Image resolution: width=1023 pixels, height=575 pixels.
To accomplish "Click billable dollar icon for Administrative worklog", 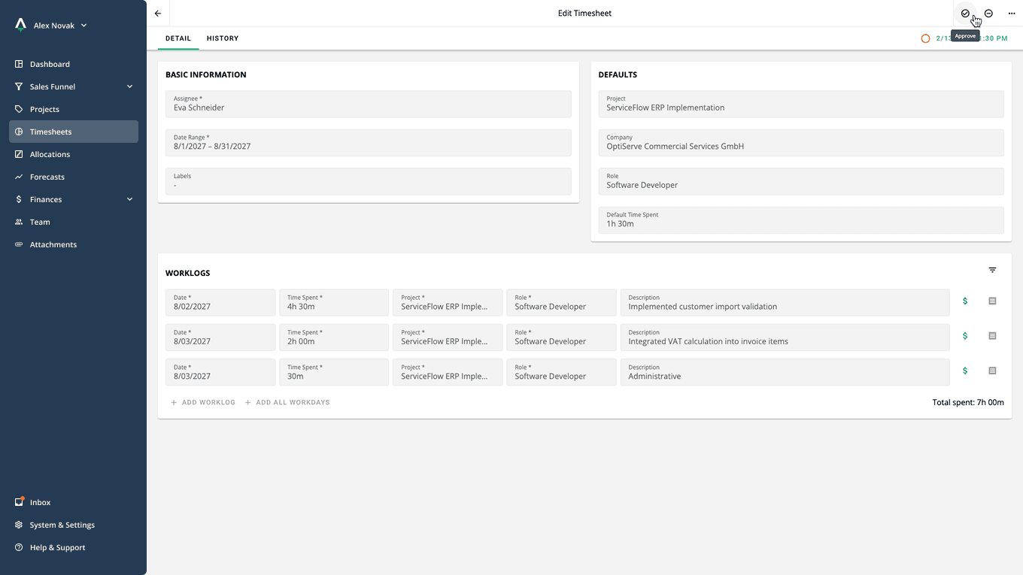I will [x=965, y=371].
